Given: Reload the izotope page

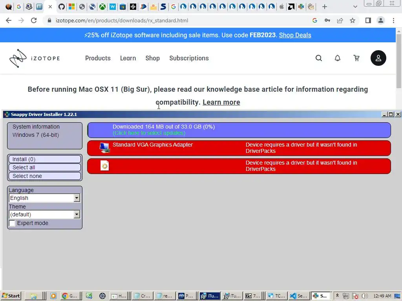Looking at the screenshot, I should (34, 20).
